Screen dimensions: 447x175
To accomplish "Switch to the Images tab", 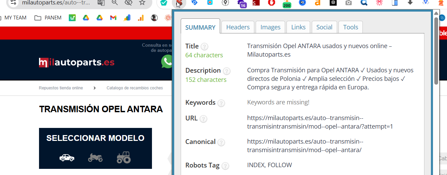I will click(270, 27).
